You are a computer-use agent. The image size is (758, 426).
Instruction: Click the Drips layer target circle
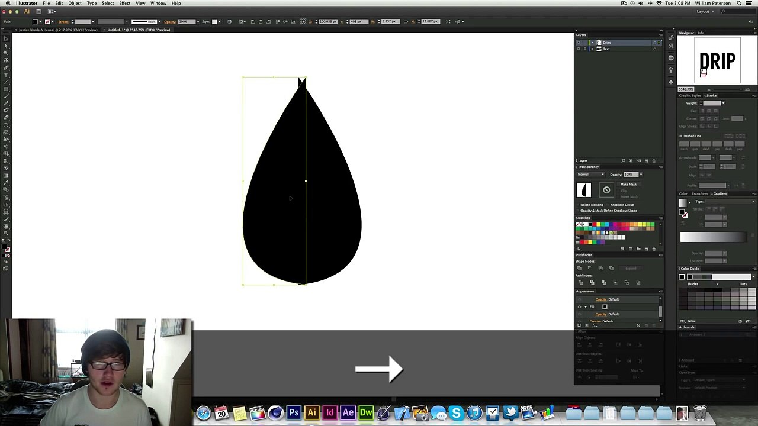tap(655, 43)
